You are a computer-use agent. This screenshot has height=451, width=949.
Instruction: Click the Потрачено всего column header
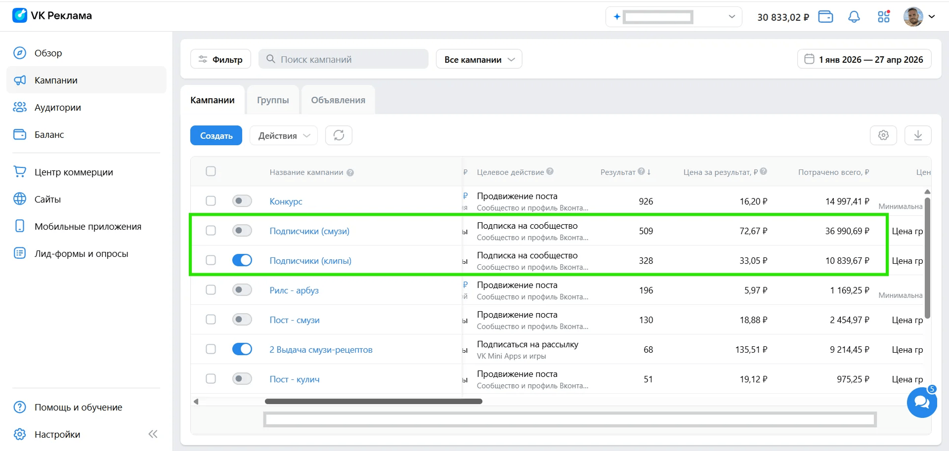(833, 172)
